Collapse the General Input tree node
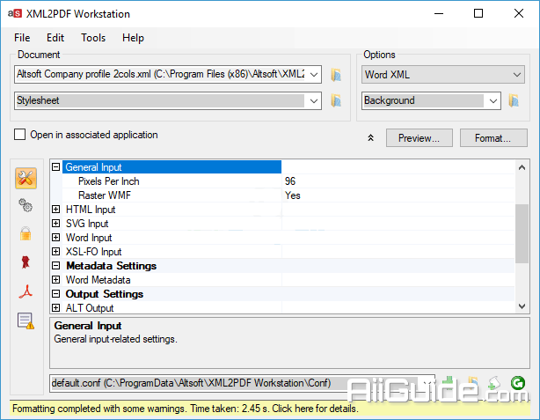Screen dimensions: 540x420 pos(56,167)
